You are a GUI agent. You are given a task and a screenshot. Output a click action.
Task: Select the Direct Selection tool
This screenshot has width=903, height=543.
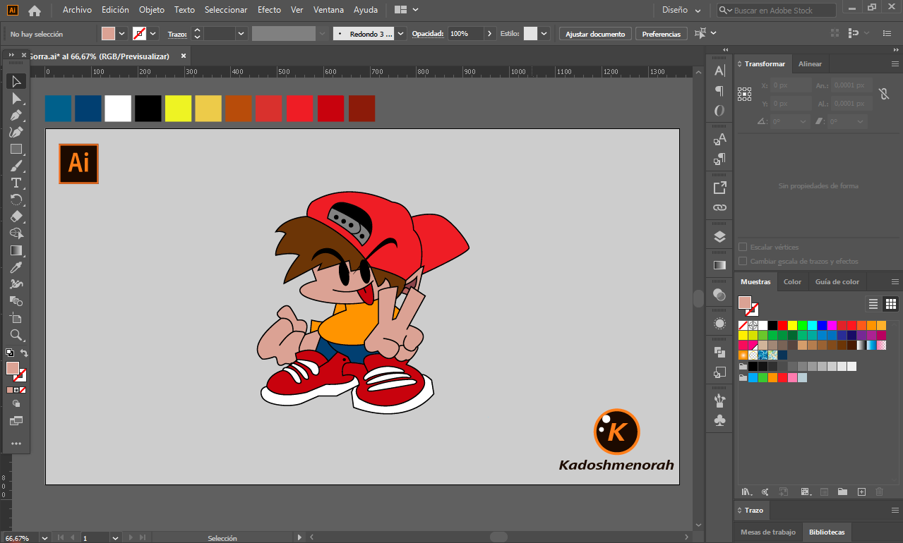click(16, 98)
